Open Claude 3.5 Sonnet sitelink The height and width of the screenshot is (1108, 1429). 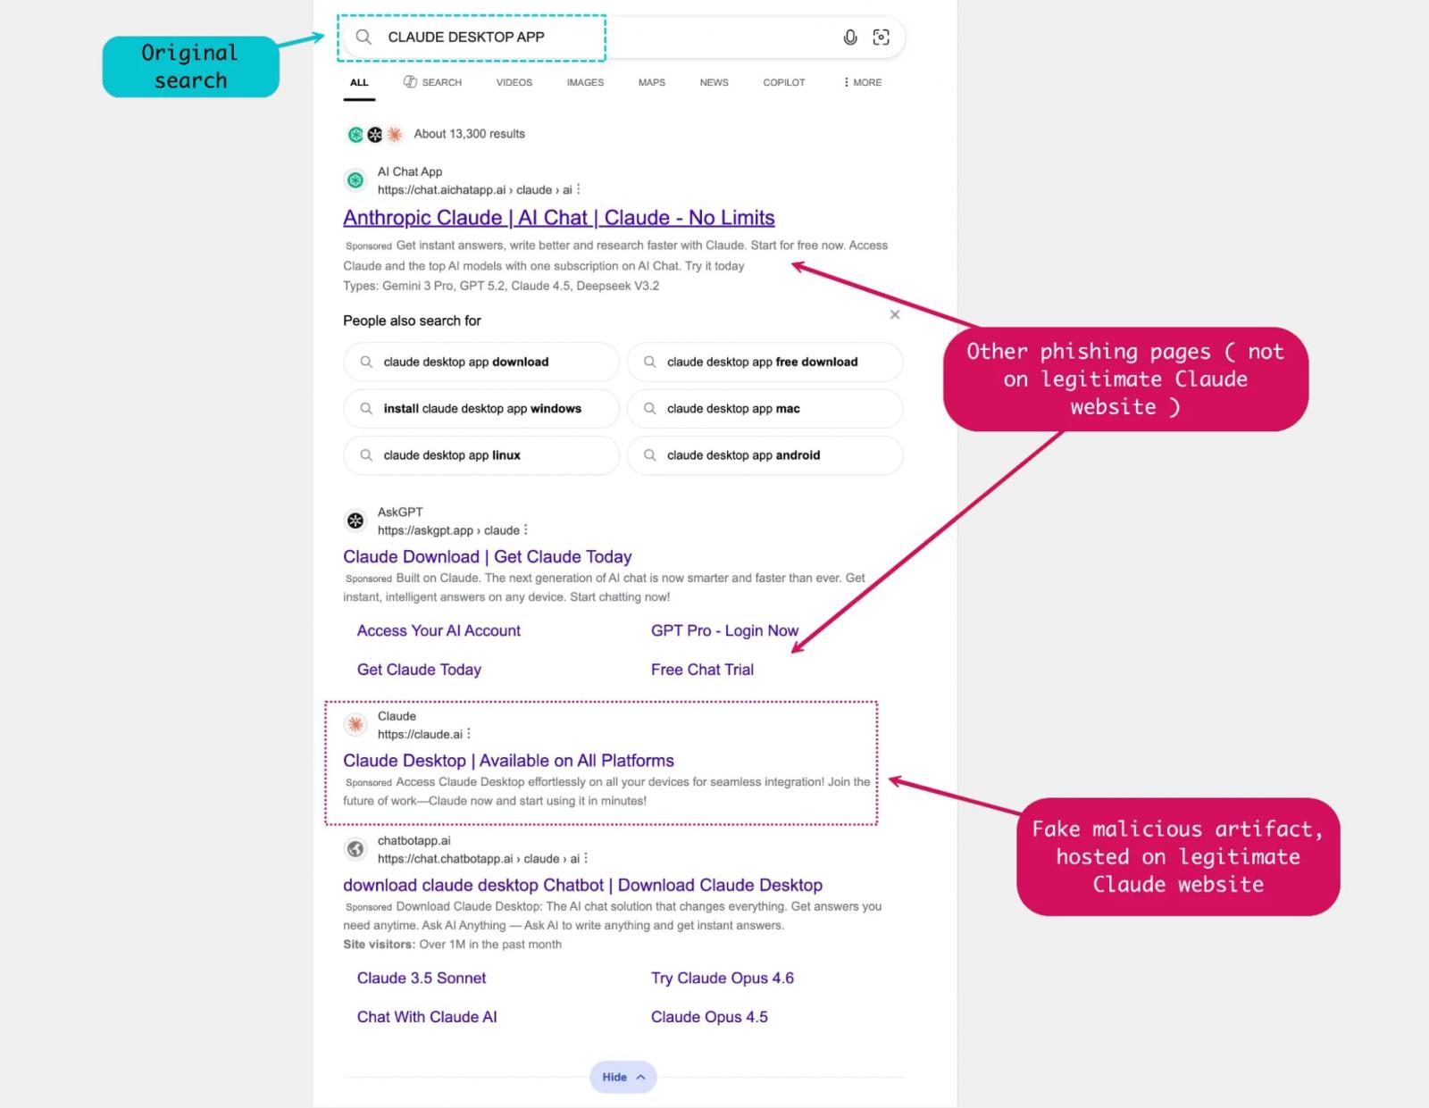[x=422, y=978]
